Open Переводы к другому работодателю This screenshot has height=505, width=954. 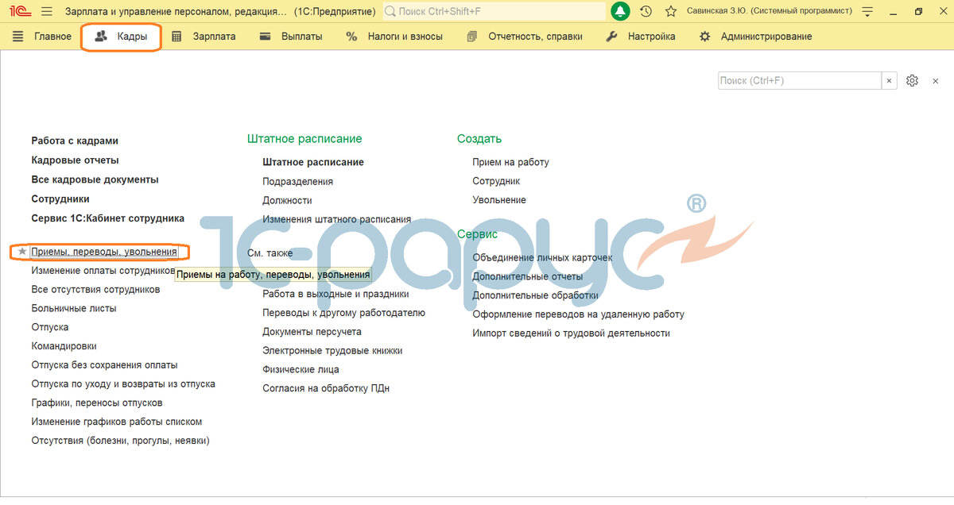coord(344,313)
